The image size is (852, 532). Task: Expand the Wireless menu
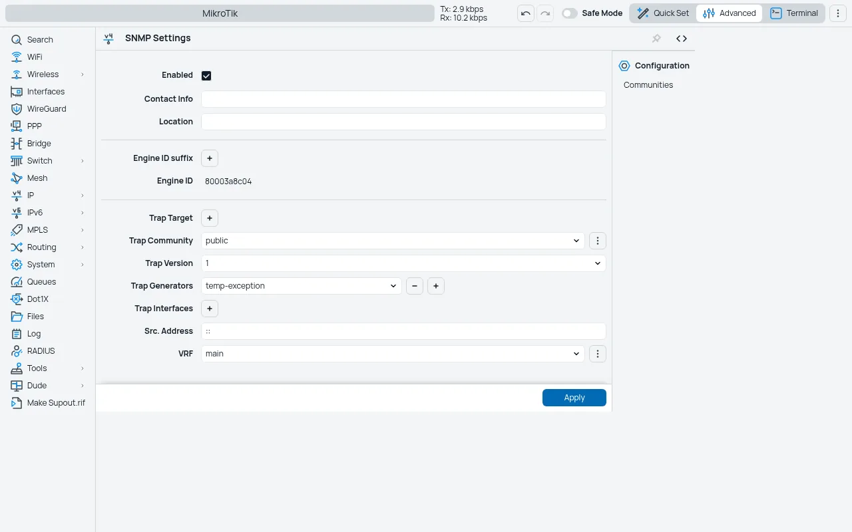pos(83,74)
